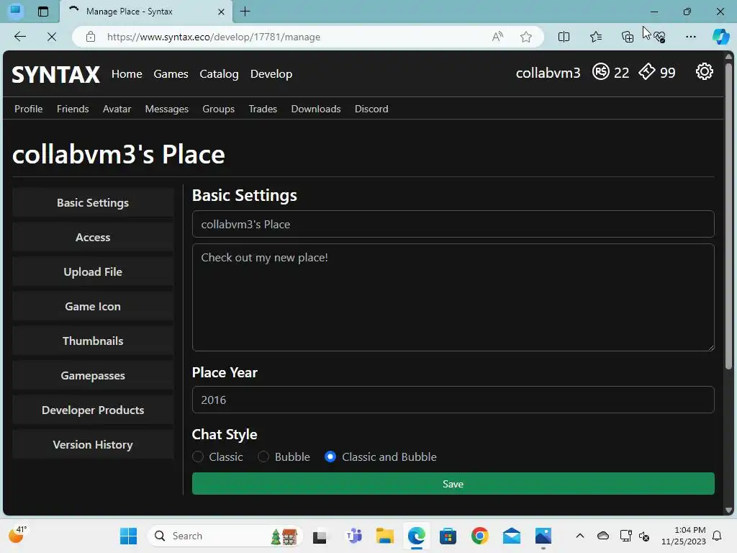Open the Avatar page link

click(x=117, y=109)
